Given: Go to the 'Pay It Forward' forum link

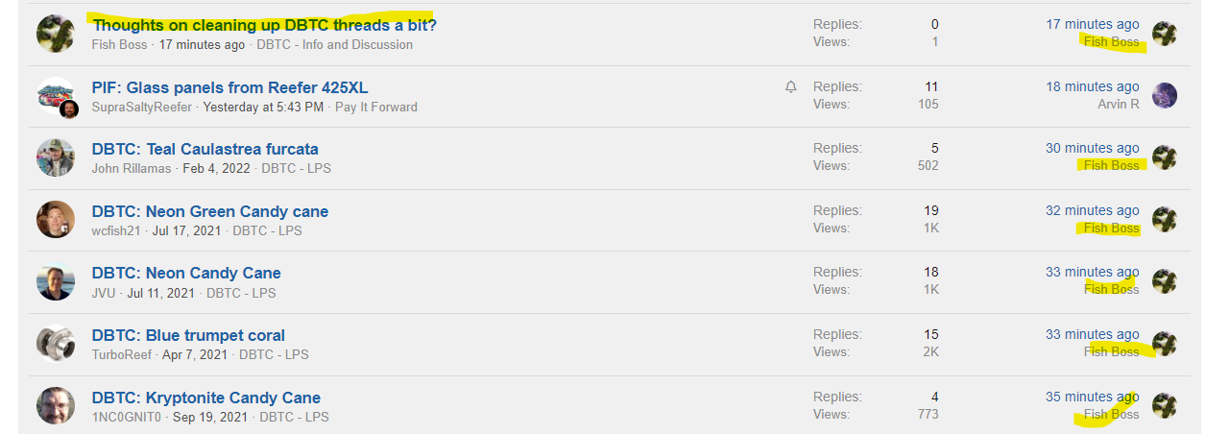Looking at the screenshot, I should (x=375, y=107).
